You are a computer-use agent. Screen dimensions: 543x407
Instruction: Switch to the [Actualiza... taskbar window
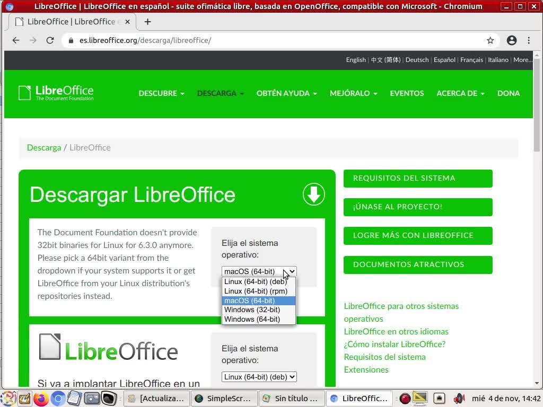(156, 399)
